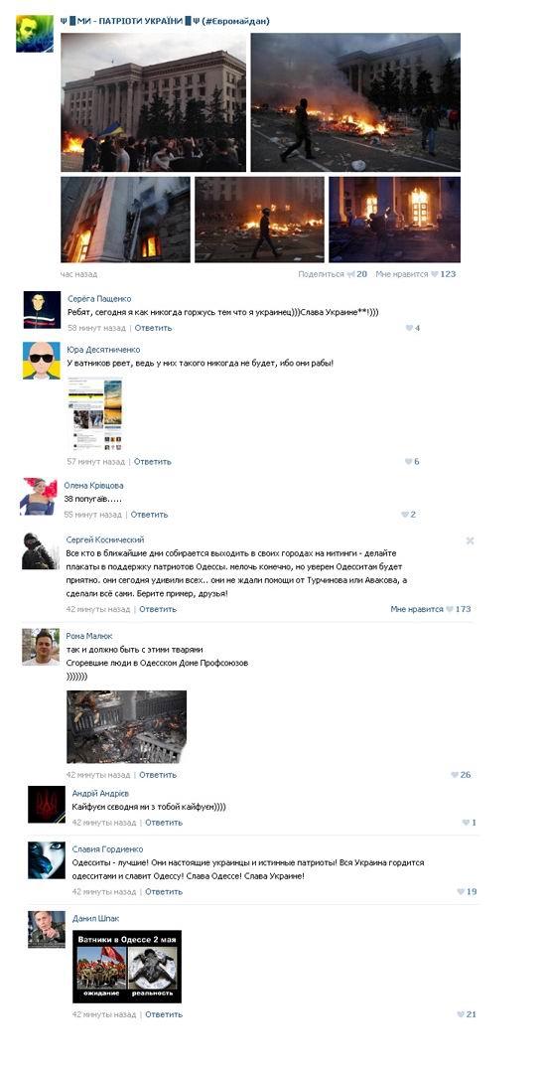This screenshot has height=1071, width=545.
Task: Click the heart icon with 123 likes
Action: pyautogui.click(x=434, y=274)
